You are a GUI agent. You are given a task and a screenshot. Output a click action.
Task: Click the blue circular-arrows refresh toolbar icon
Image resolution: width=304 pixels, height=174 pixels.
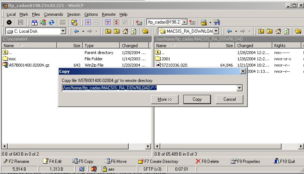point(51,22)
